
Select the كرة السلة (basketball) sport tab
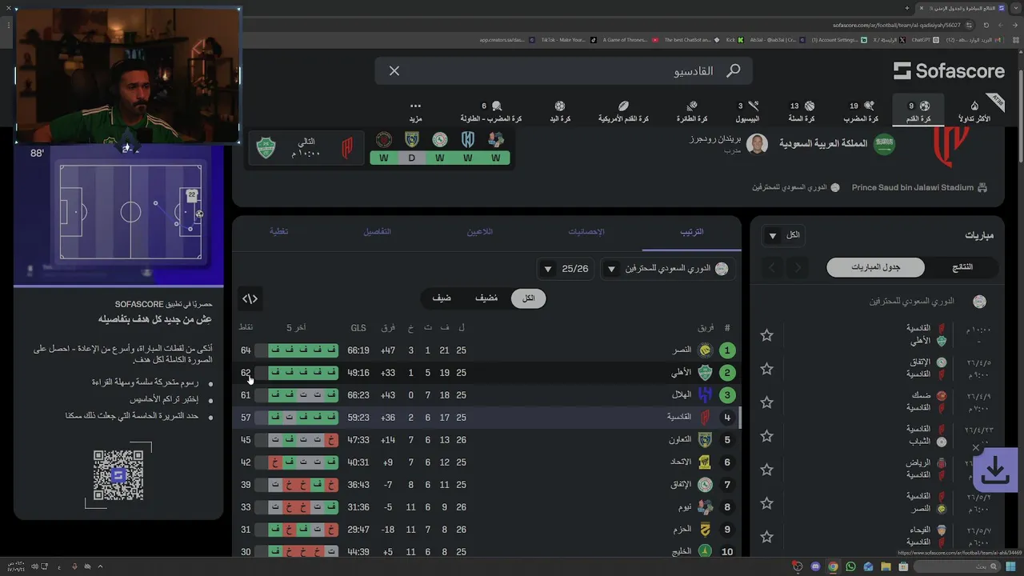(802, 111)
